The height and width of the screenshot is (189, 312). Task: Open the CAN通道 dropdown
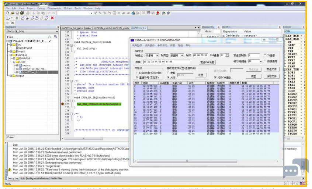pyautogui.click(x=227, y=55)
